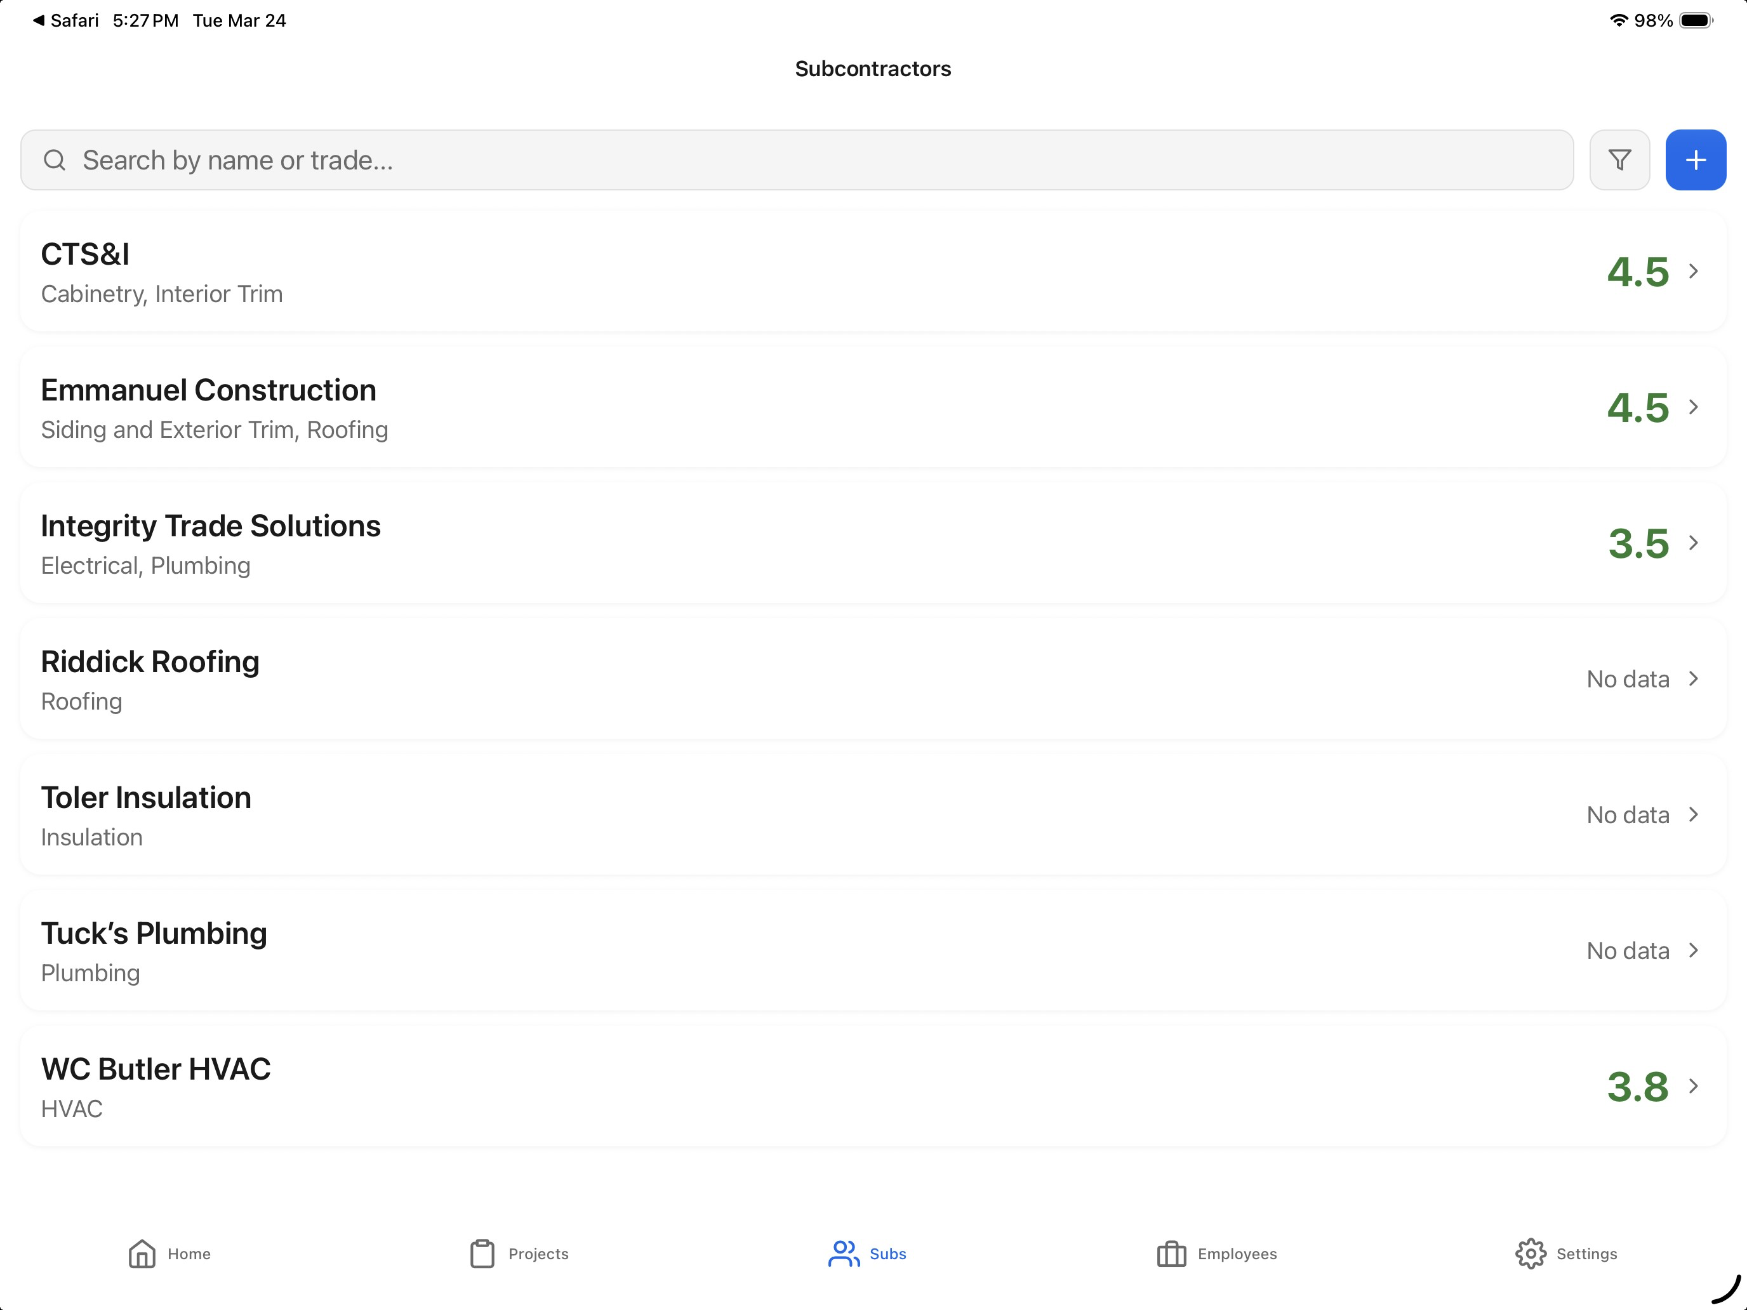Open Integrity Trade Solutions chevron

(1693, 543)
